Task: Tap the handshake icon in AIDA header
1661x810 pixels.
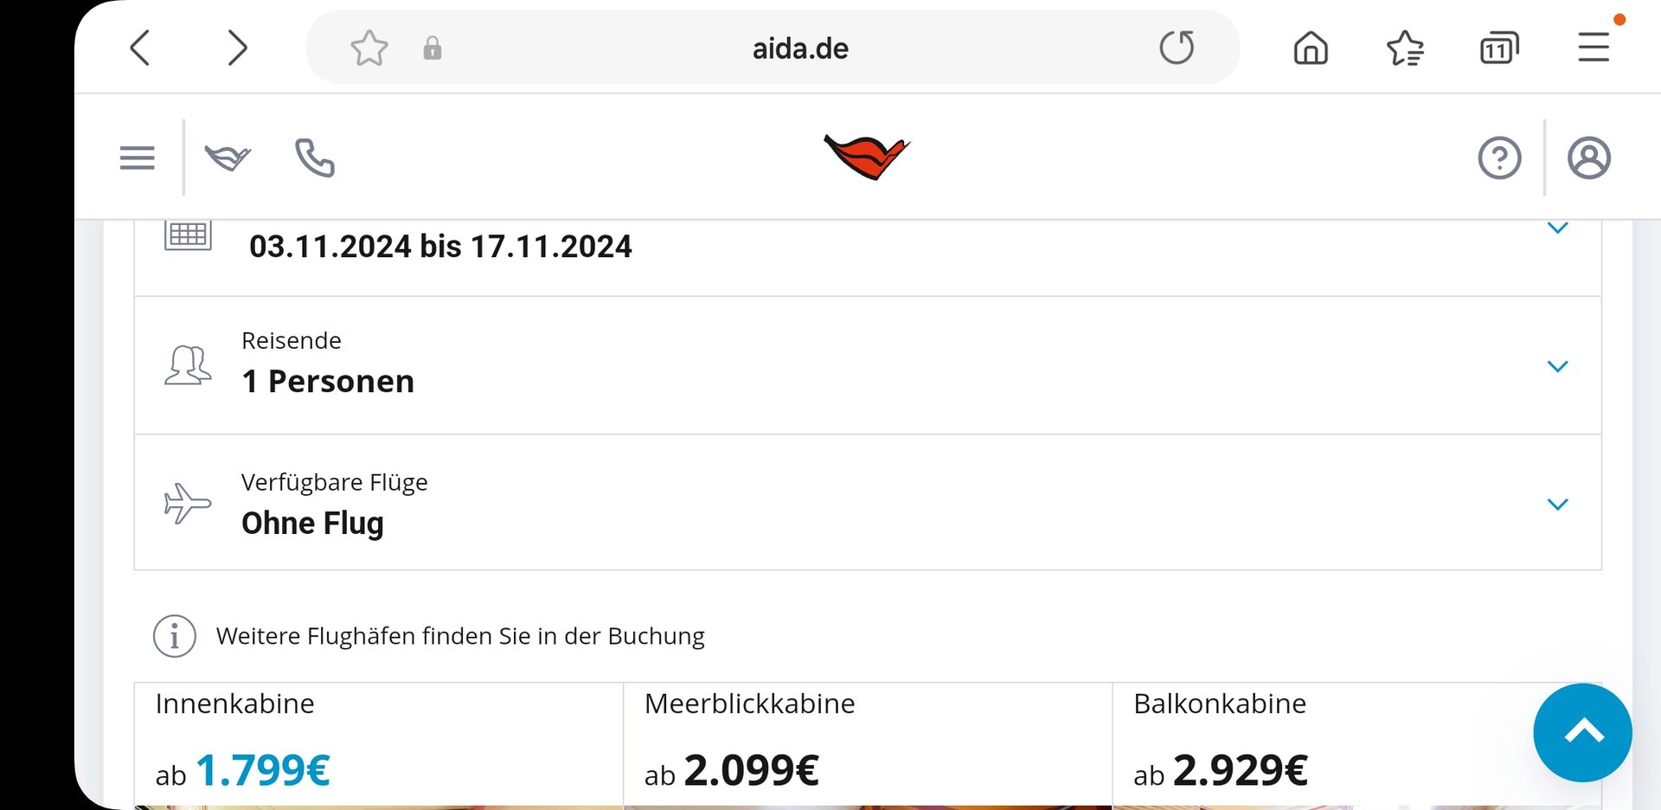Action: pyautogui.click(x=228, y=157)
